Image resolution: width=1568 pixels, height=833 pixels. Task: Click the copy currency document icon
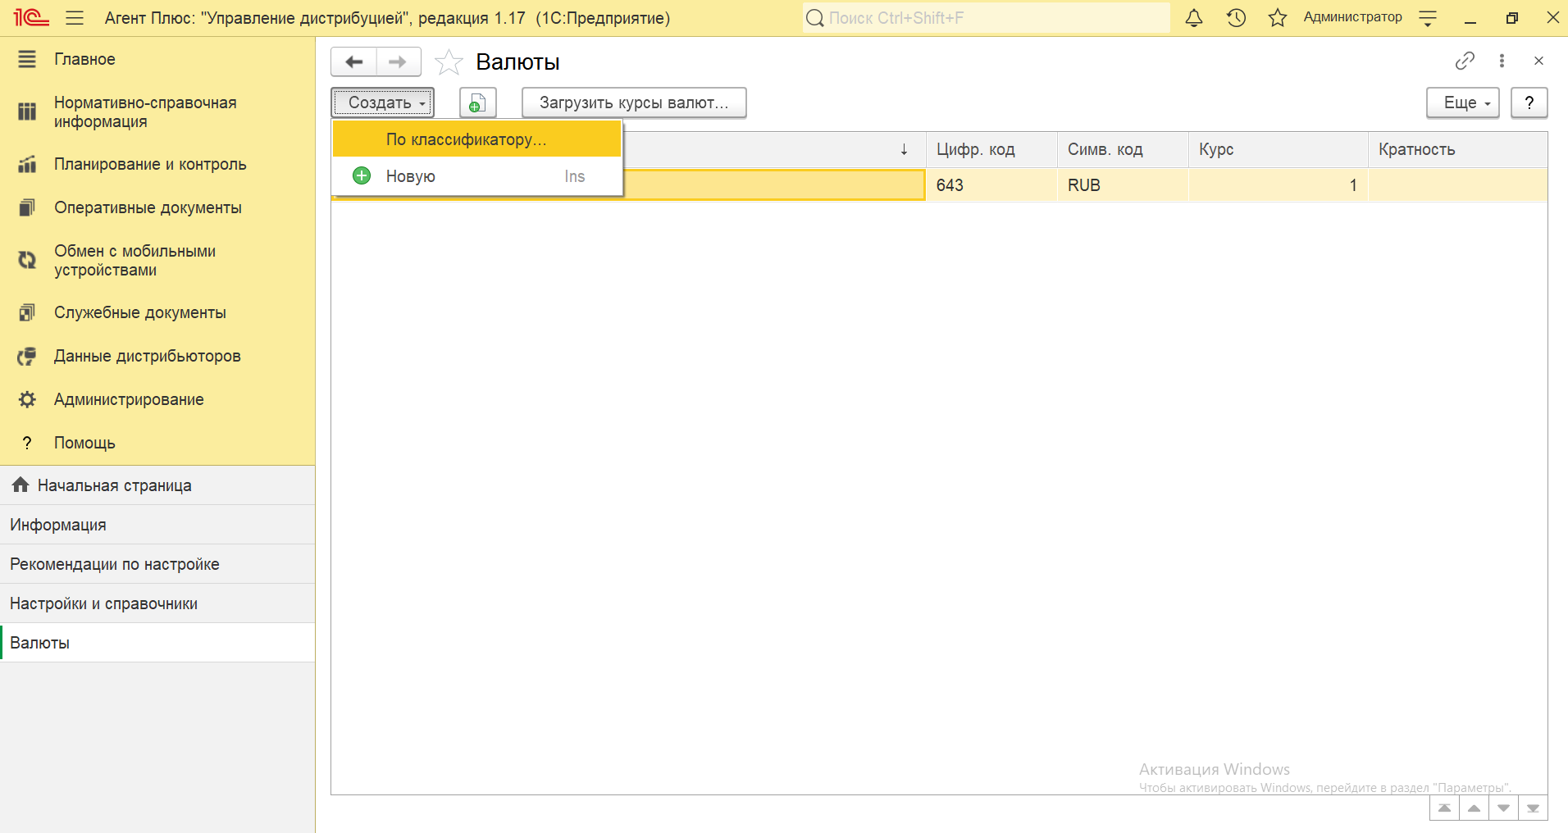(x=477, y=103)
